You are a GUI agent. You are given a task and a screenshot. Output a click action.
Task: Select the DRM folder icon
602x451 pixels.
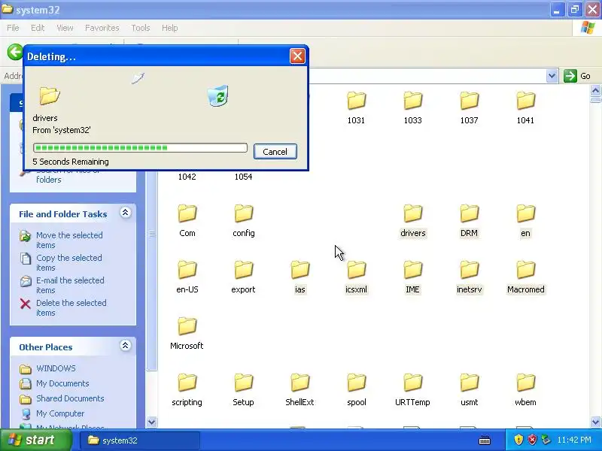point(469,213)
